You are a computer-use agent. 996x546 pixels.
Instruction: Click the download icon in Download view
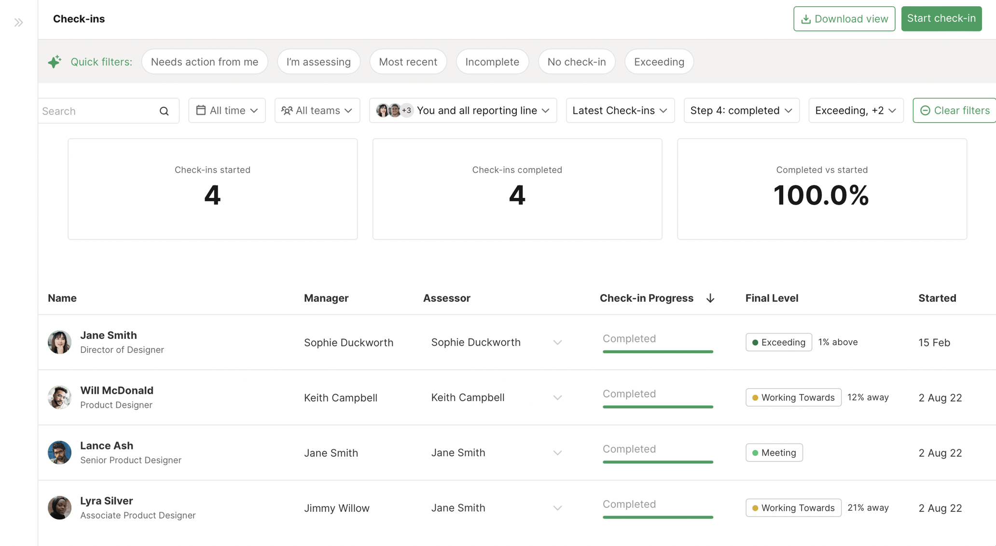(805, 19)
